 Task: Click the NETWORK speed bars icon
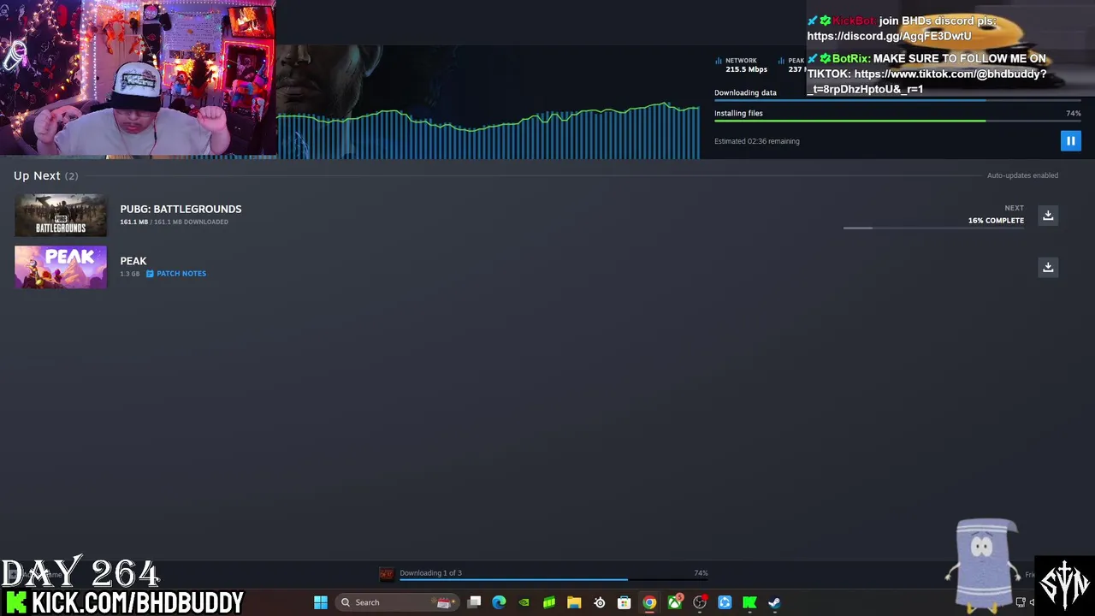719,61
